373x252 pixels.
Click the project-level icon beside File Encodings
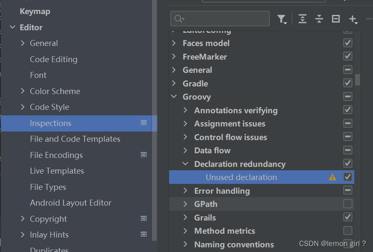tap(144, 155)
